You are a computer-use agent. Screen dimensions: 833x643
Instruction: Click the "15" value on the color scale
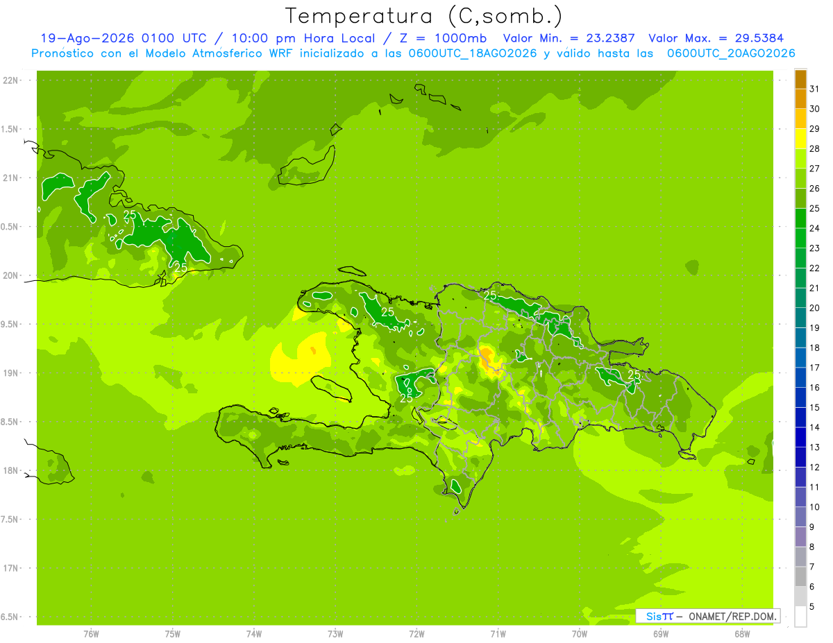click(815, 407)
